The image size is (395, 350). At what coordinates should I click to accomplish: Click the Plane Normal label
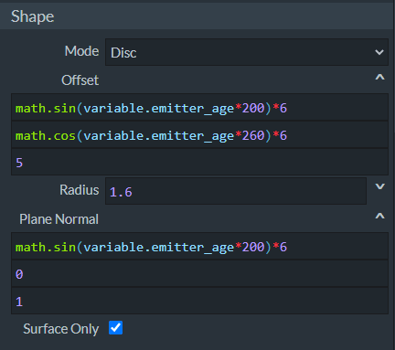[59, 219]
